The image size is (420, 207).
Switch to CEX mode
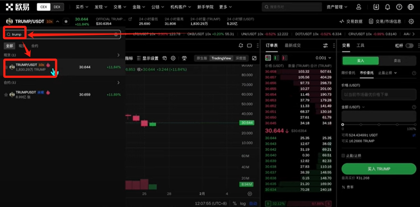pyautogui.click(x=44, y=7)
